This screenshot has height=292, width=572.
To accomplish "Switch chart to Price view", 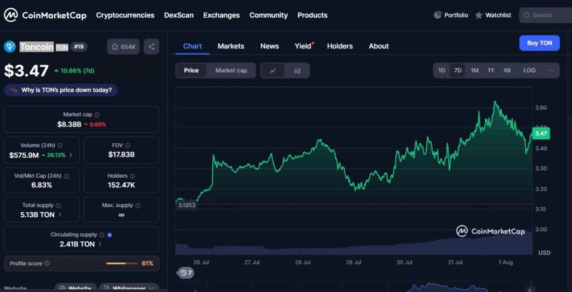I will coord(191,71).
